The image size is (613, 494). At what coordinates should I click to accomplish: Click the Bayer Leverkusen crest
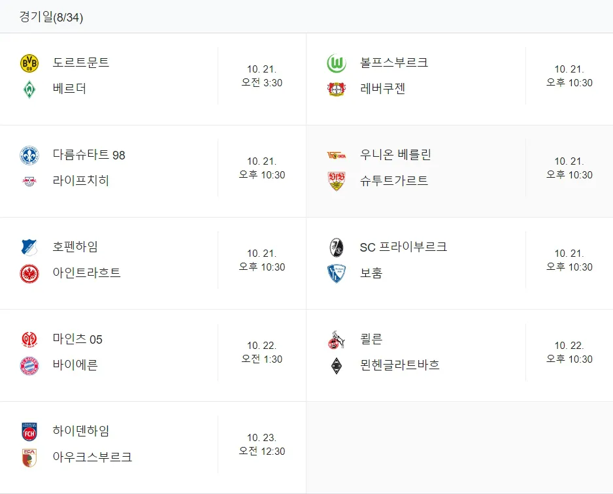337,89
